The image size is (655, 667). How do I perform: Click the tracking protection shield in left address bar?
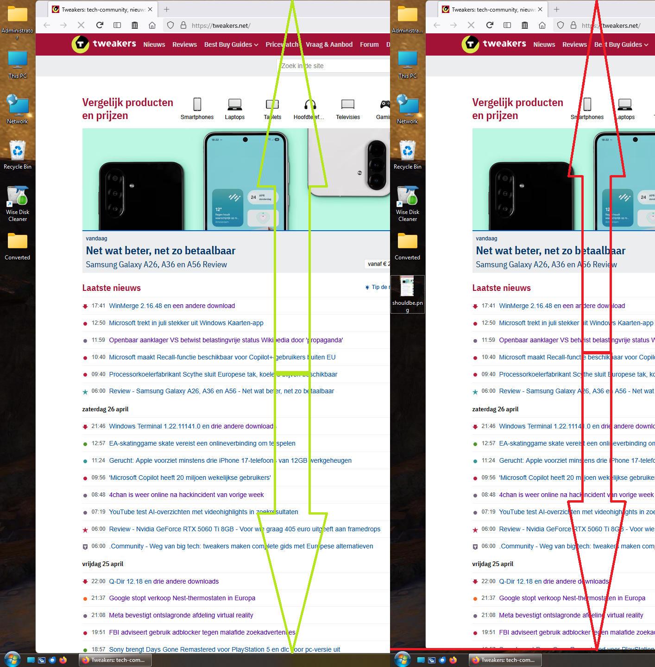tap(170, 25)
